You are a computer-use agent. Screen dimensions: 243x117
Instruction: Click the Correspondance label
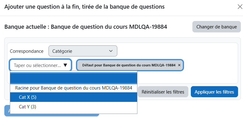coord(27,51)
